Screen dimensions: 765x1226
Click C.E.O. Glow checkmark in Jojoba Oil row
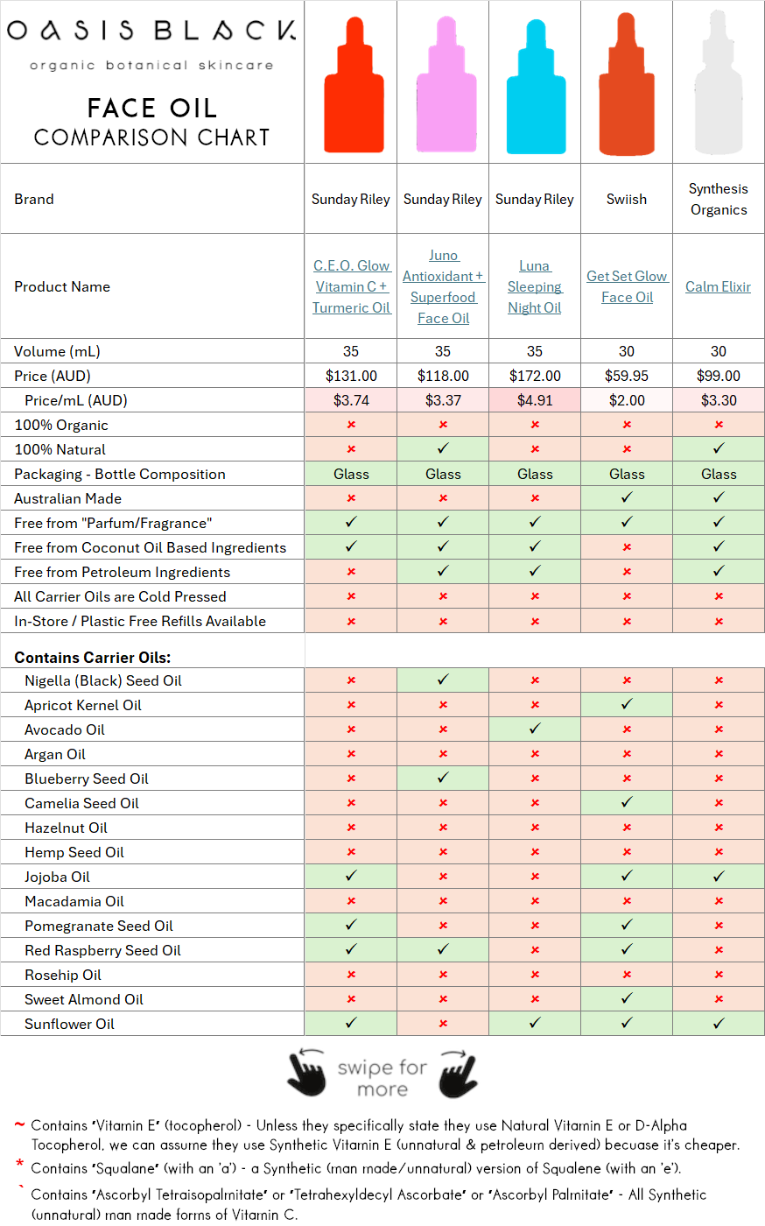(x=351, y=876)
